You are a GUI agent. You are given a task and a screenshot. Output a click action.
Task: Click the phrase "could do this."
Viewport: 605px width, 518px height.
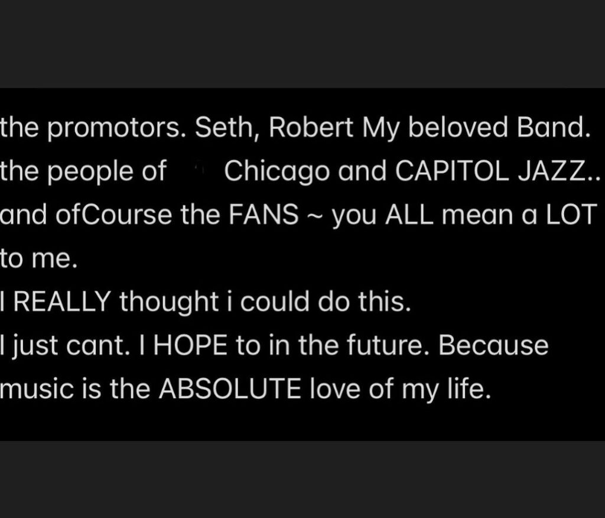tap(326, 302)
